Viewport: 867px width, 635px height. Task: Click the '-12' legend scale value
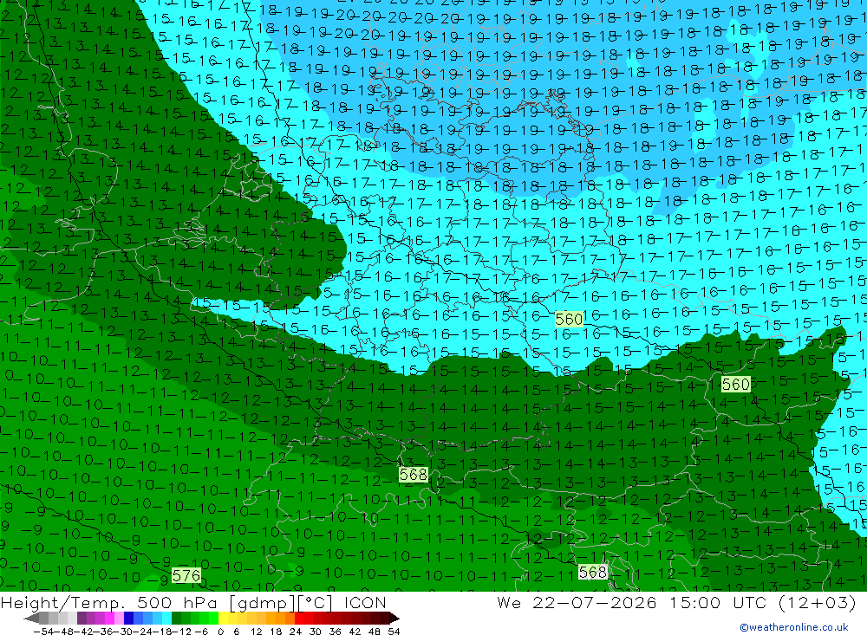click(x=181, y=632)
